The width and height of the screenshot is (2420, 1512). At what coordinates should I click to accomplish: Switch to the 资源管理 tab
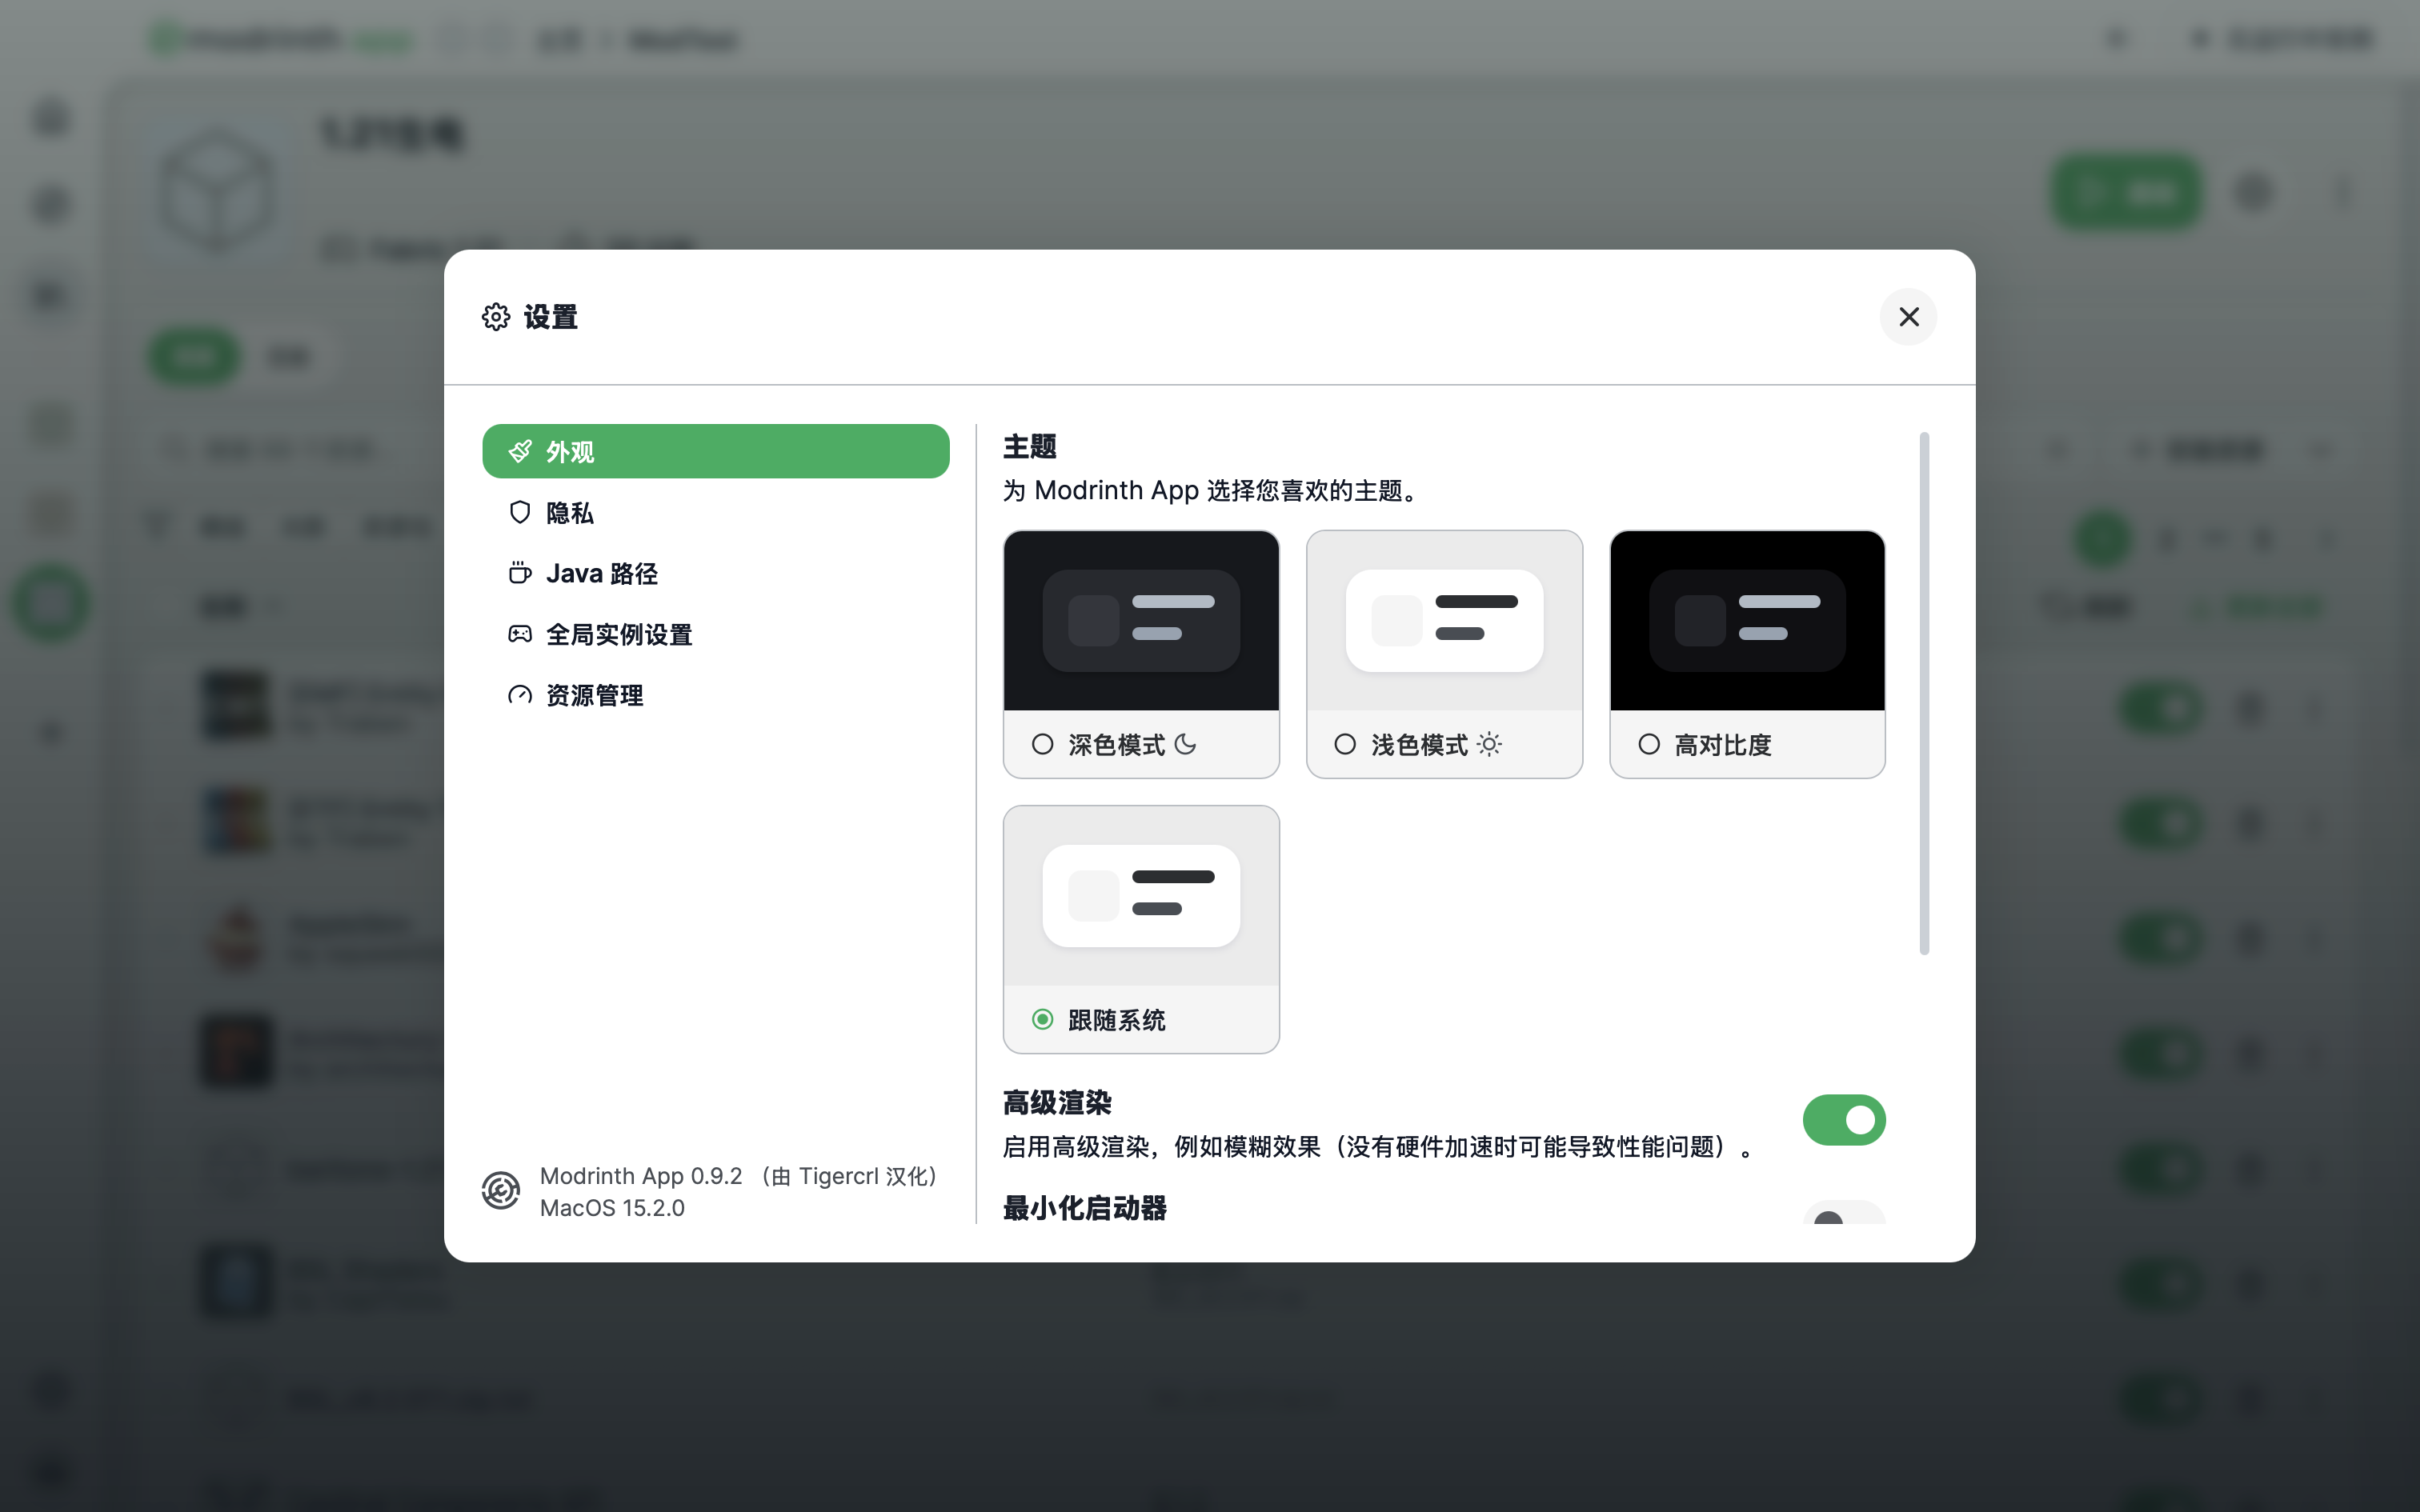[715, 695]
